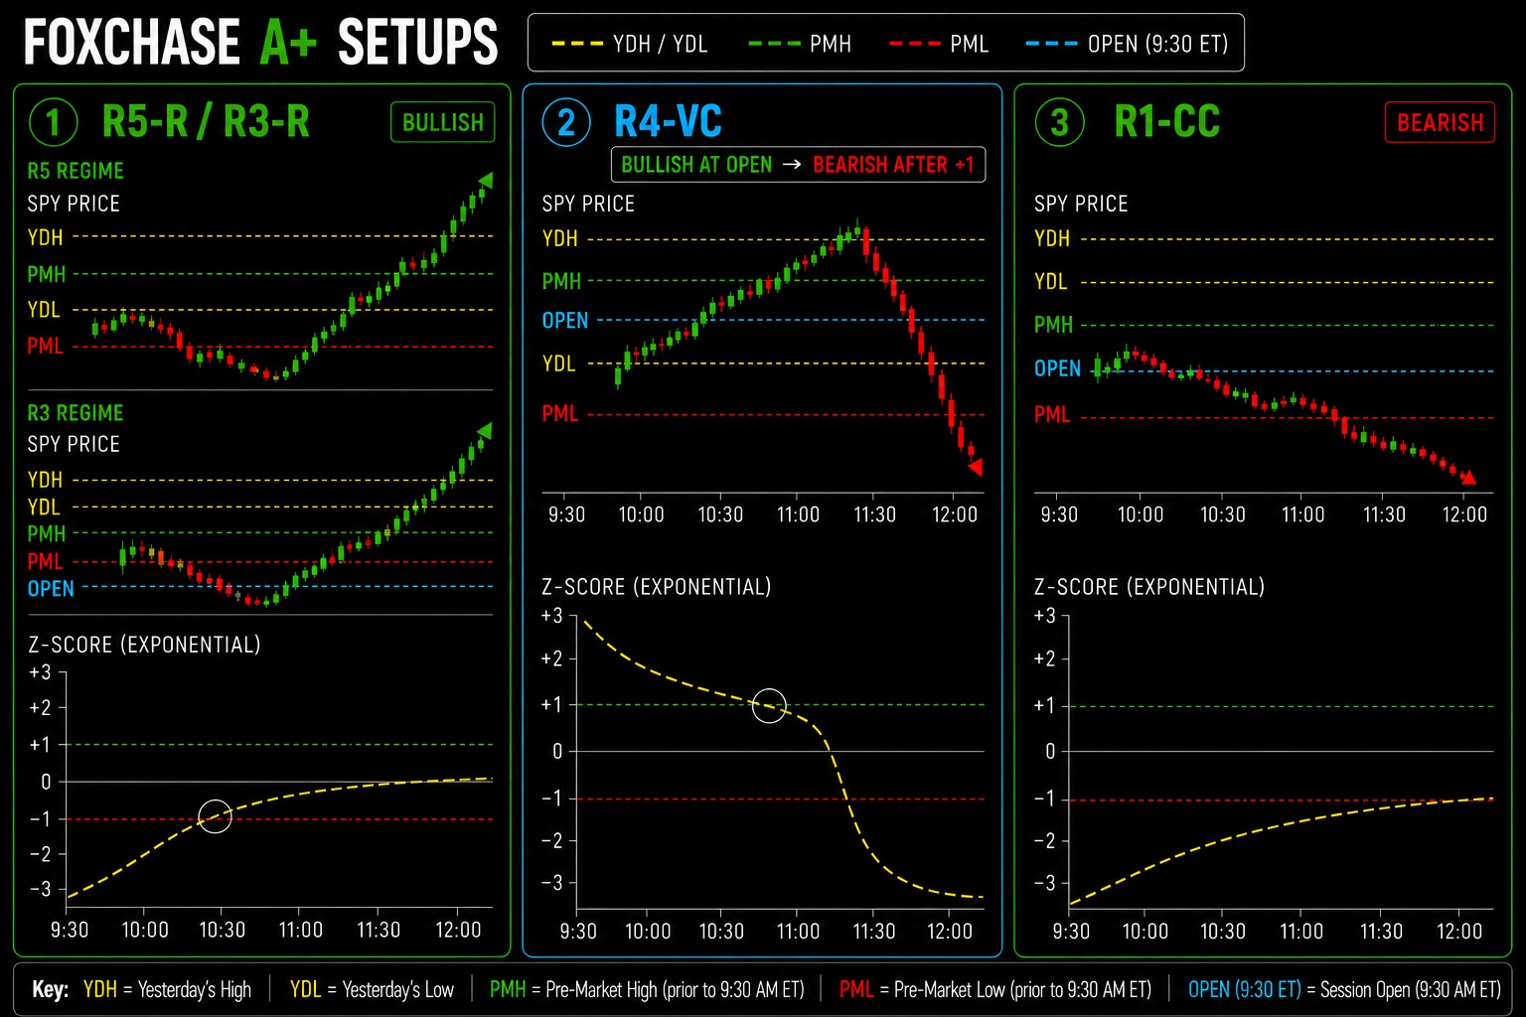
Task: Click the BULLISH AT OPEN label in R4-VC
Action: pos(696,165)
